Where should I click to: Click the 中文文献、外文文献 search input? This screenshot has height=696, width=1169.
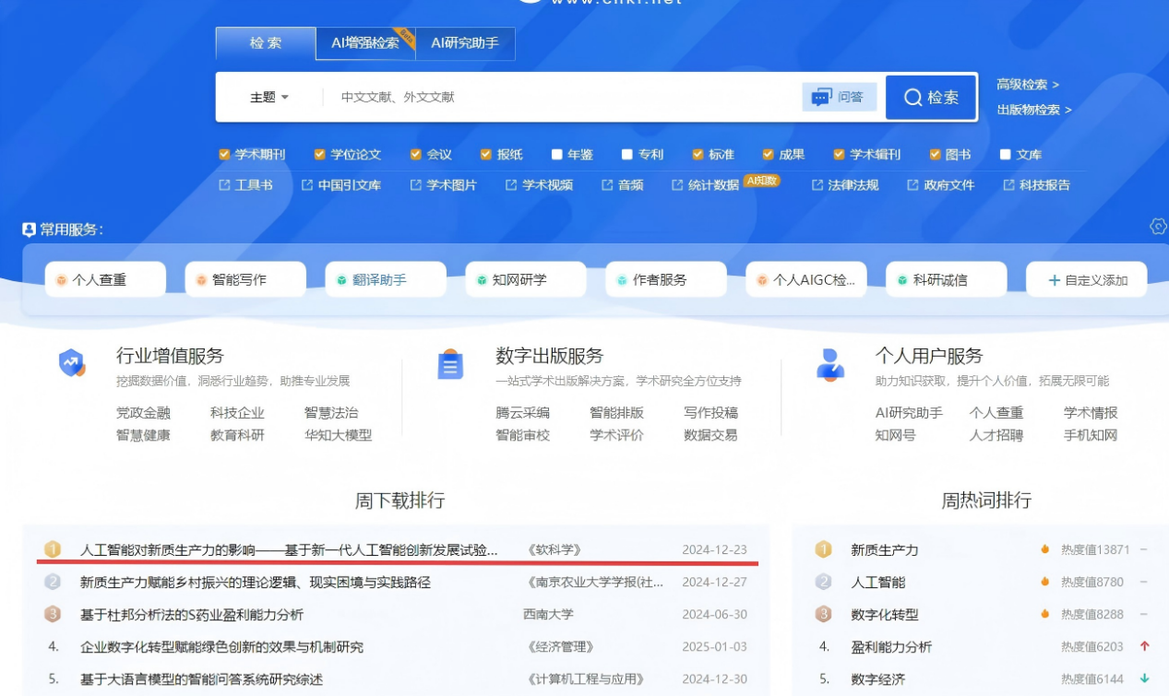[563, 97]
